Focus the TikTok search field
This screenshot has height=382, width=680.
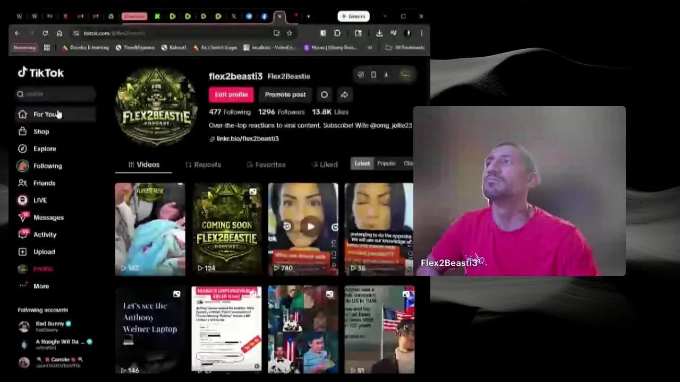(x=56, y=94)
